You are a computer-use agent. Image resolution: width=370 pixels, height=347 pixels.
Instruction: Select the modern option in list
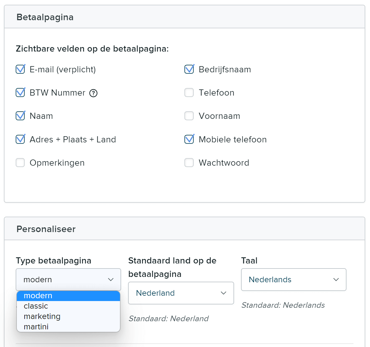click(38, 296)
